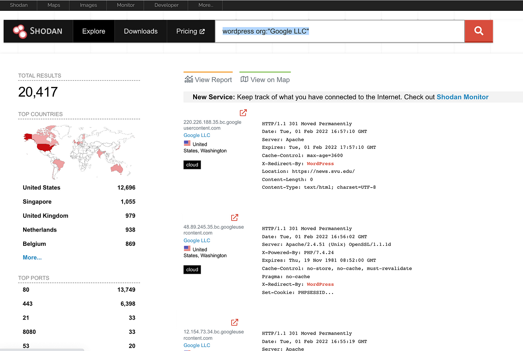Screen dimensions: 523x351
Task: Click WordPress highlight in second result
Action: coord(320,284)
